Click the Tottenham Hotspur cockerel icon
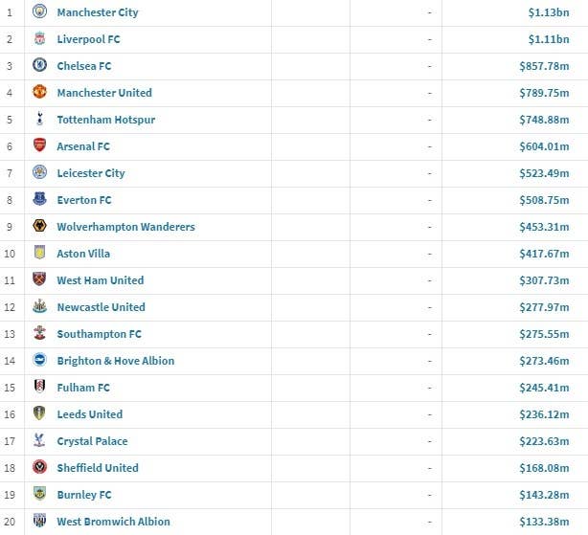The image size is (588, 535). [40, 119]
